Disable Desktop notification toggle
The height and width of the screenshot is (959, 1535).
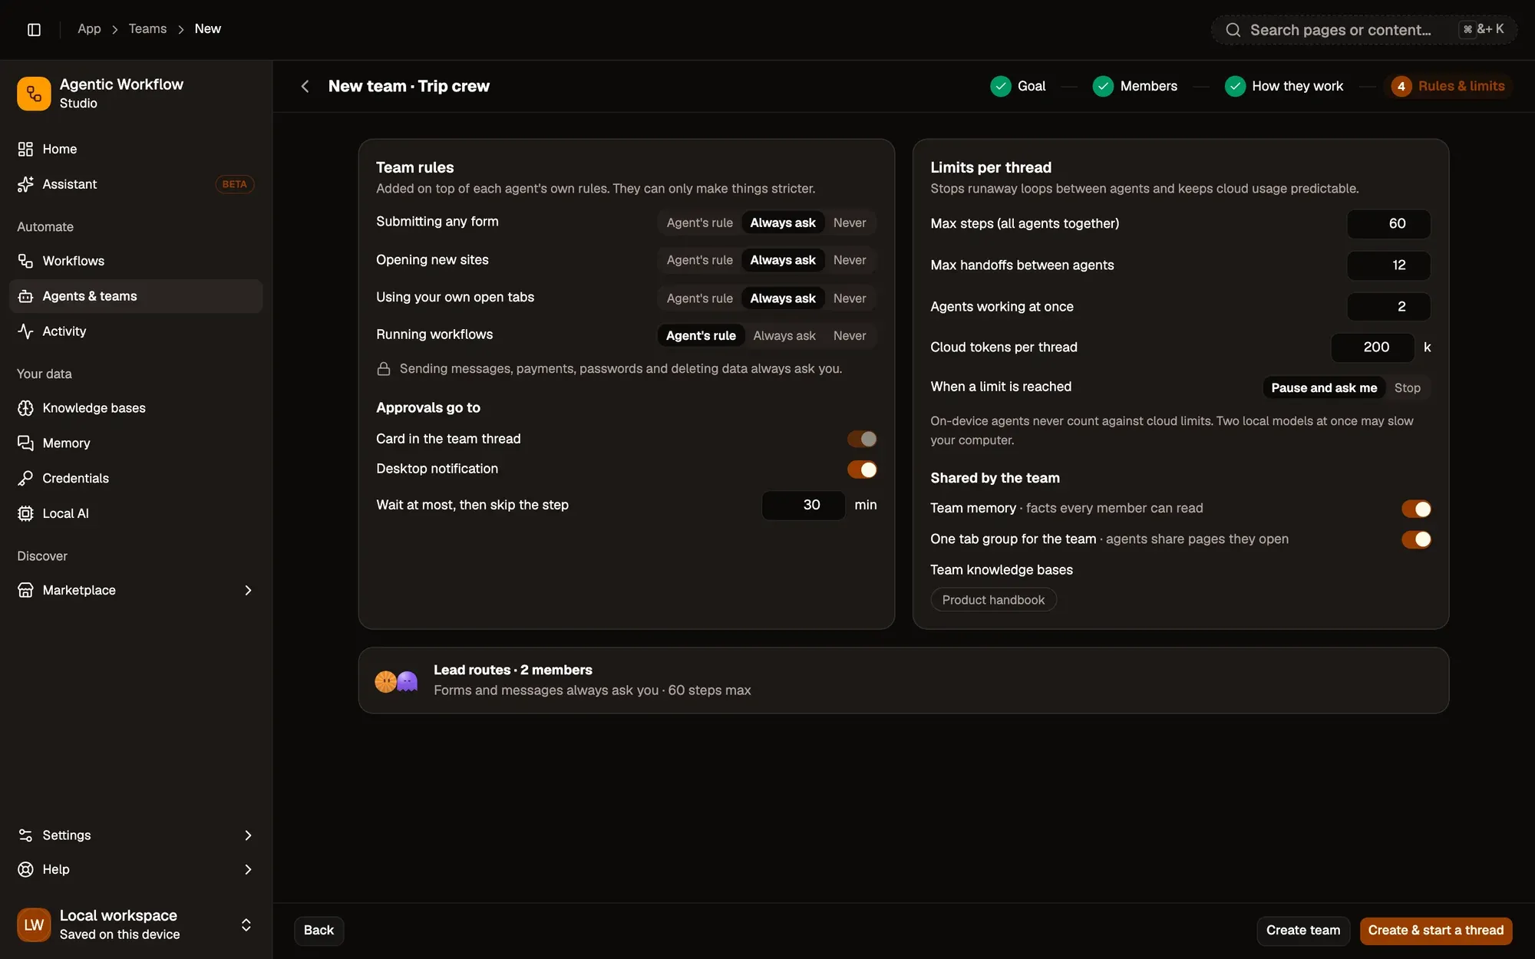pos(862,470)
